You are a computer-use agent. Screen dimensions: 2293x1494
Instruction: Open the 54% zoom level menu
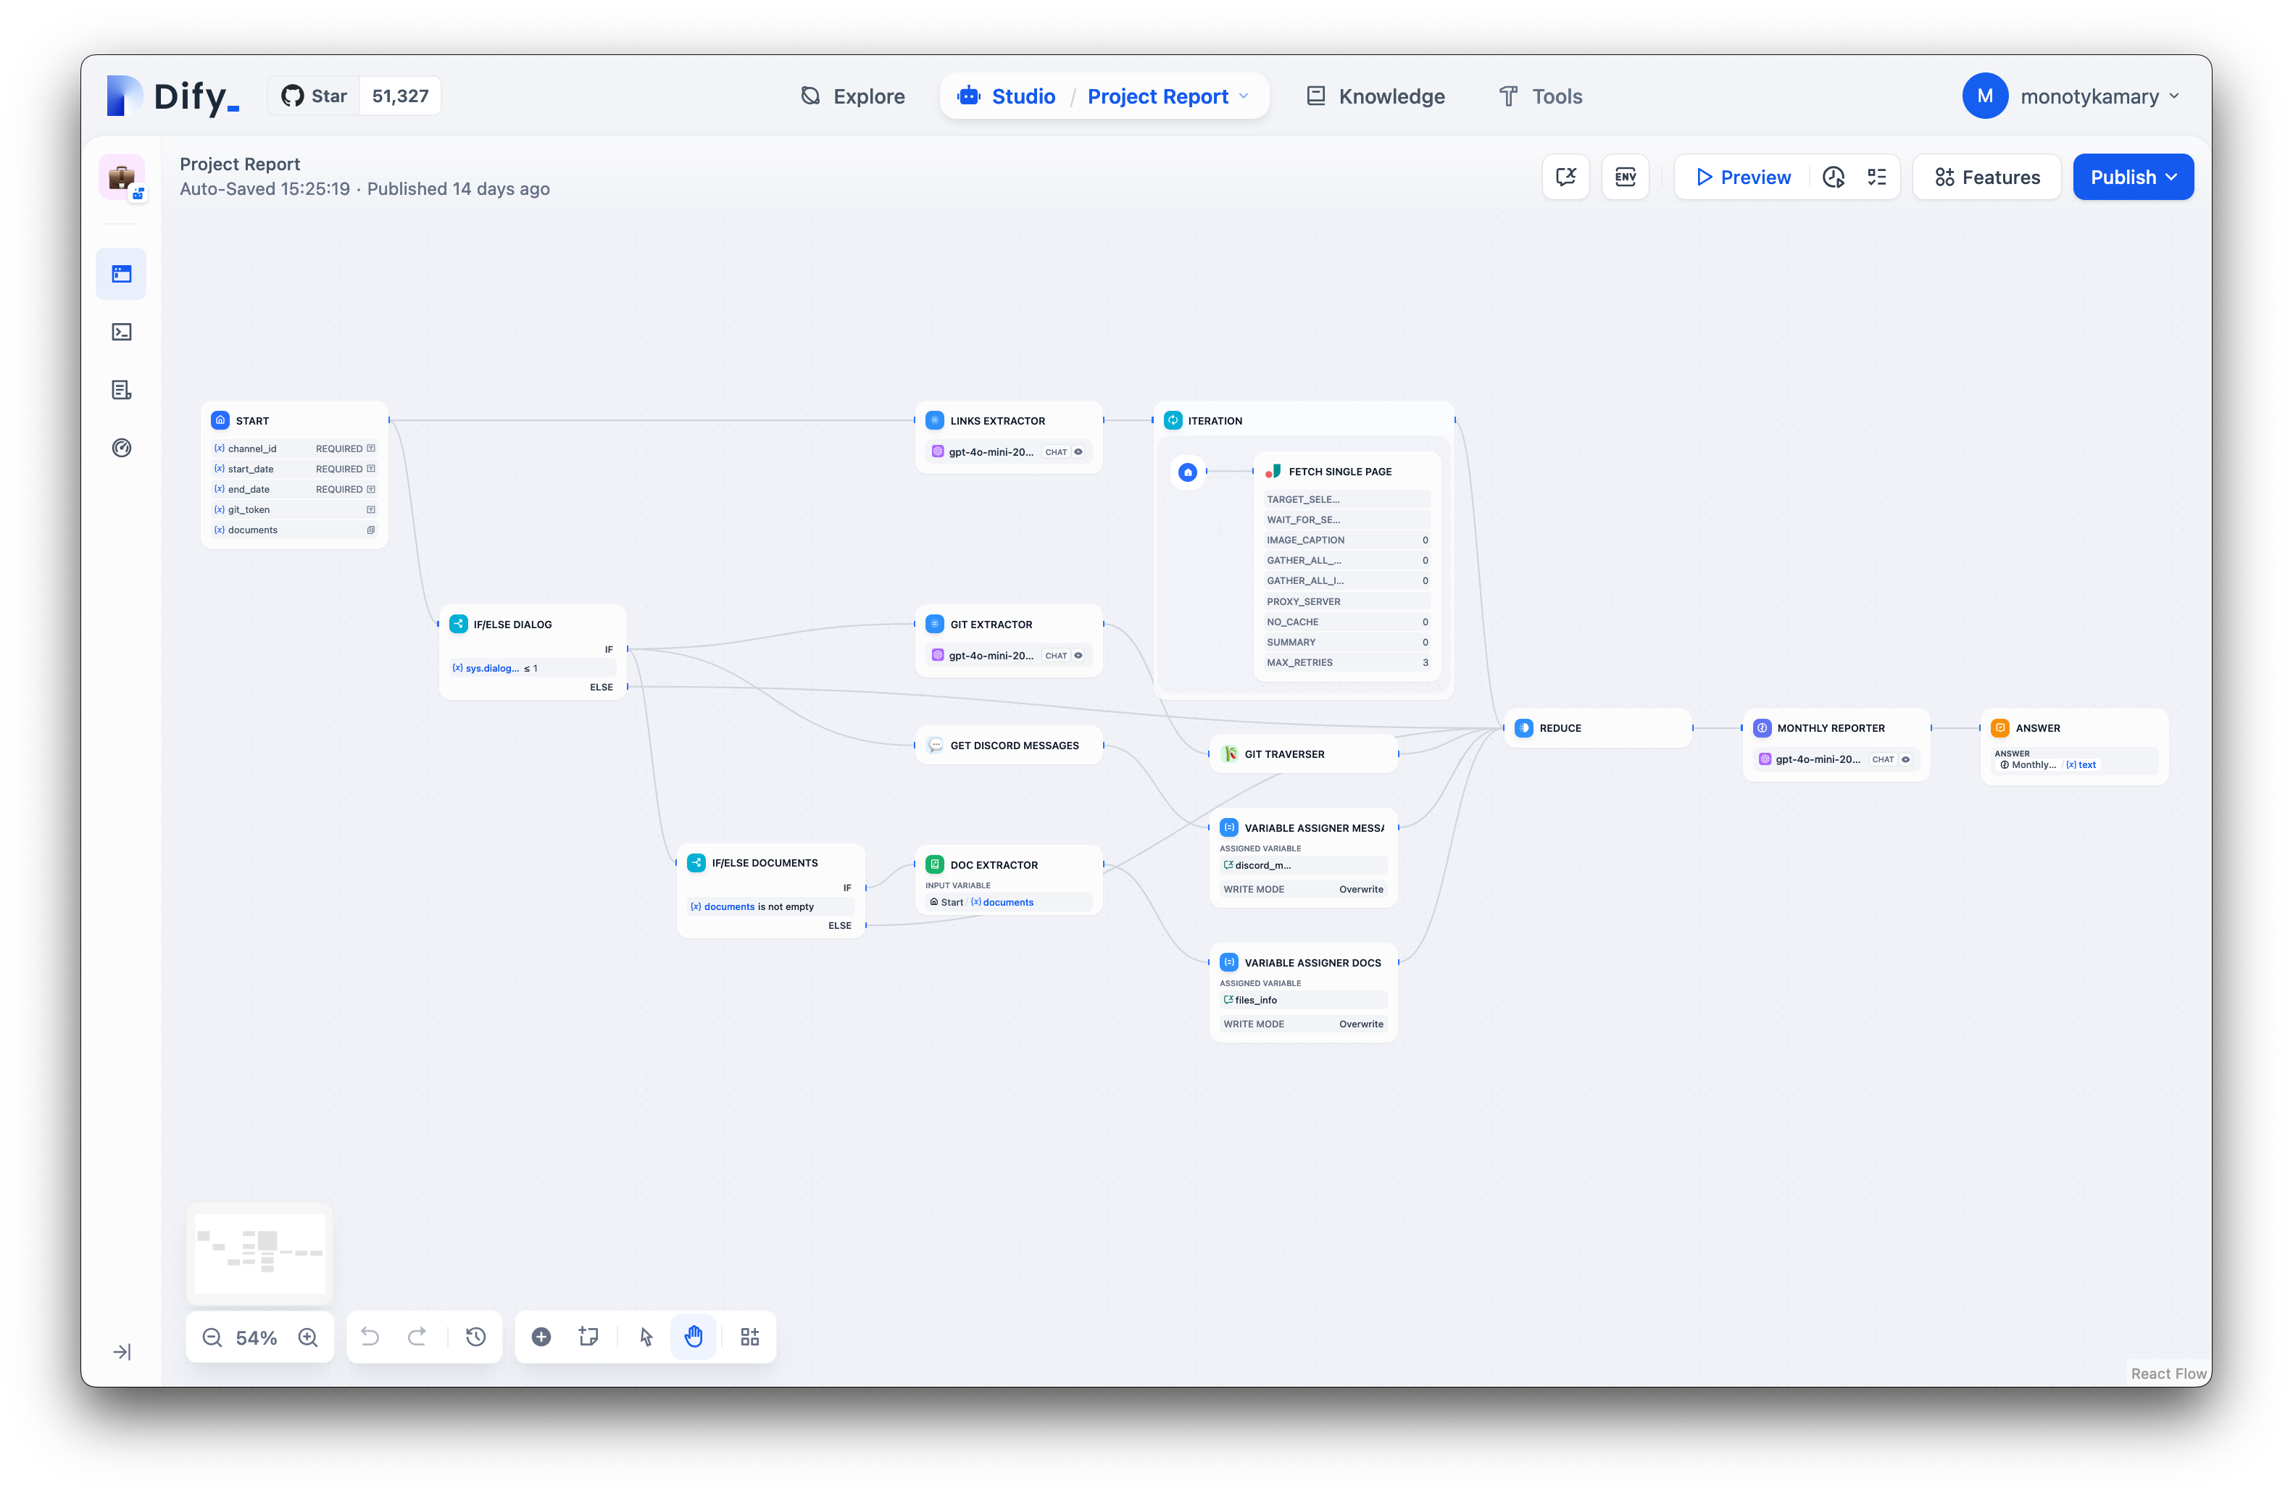click(x=257, y=1338)
